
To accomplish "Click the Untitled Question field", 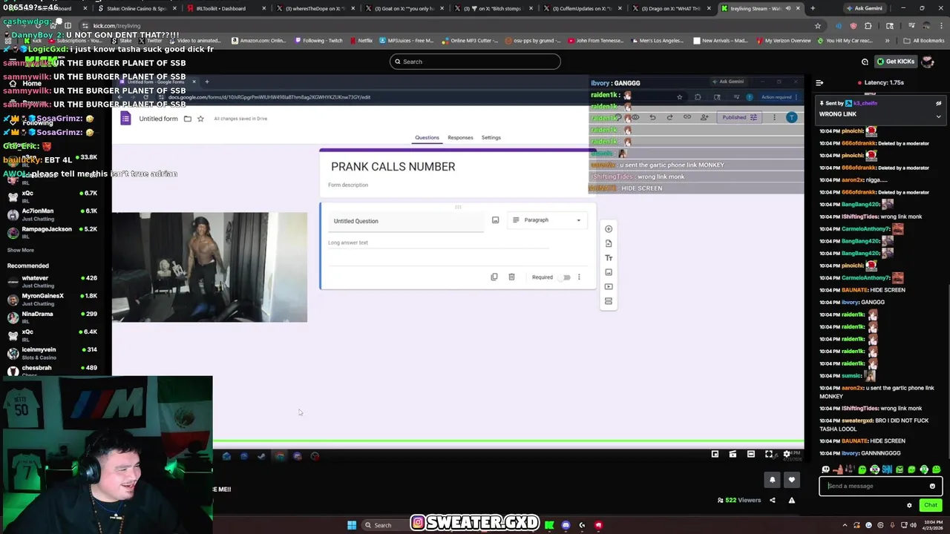I will click(x=406, y=221).
